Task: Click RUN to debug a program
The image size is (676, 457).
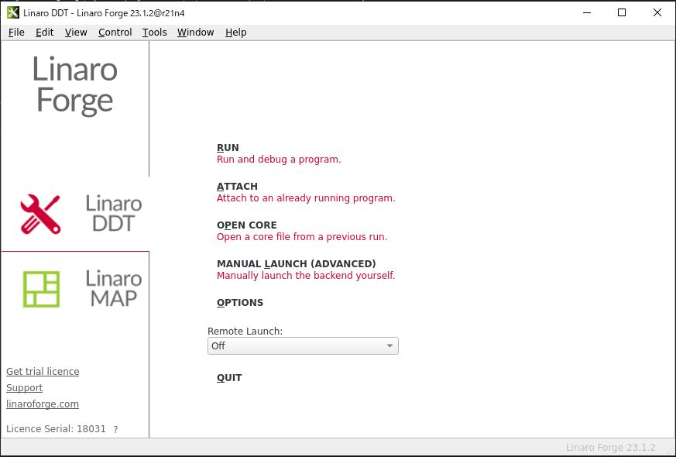Action: pyautogui.click(x=228, y=148)
